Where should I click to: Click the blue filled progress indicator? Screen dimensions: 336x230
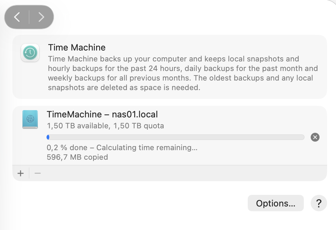(48, 137)
